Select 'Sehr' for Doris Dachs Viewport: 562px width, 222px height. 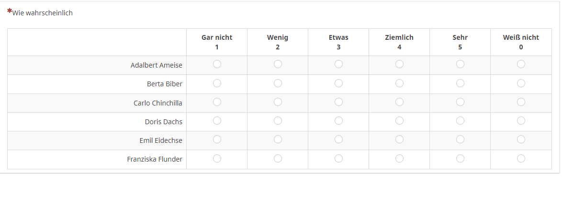pyautogui.click(x=460, y=121)
